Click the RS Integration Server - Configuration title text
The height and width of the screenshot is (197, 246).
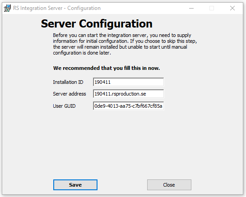pyautogui.click(x=57, y=8)
